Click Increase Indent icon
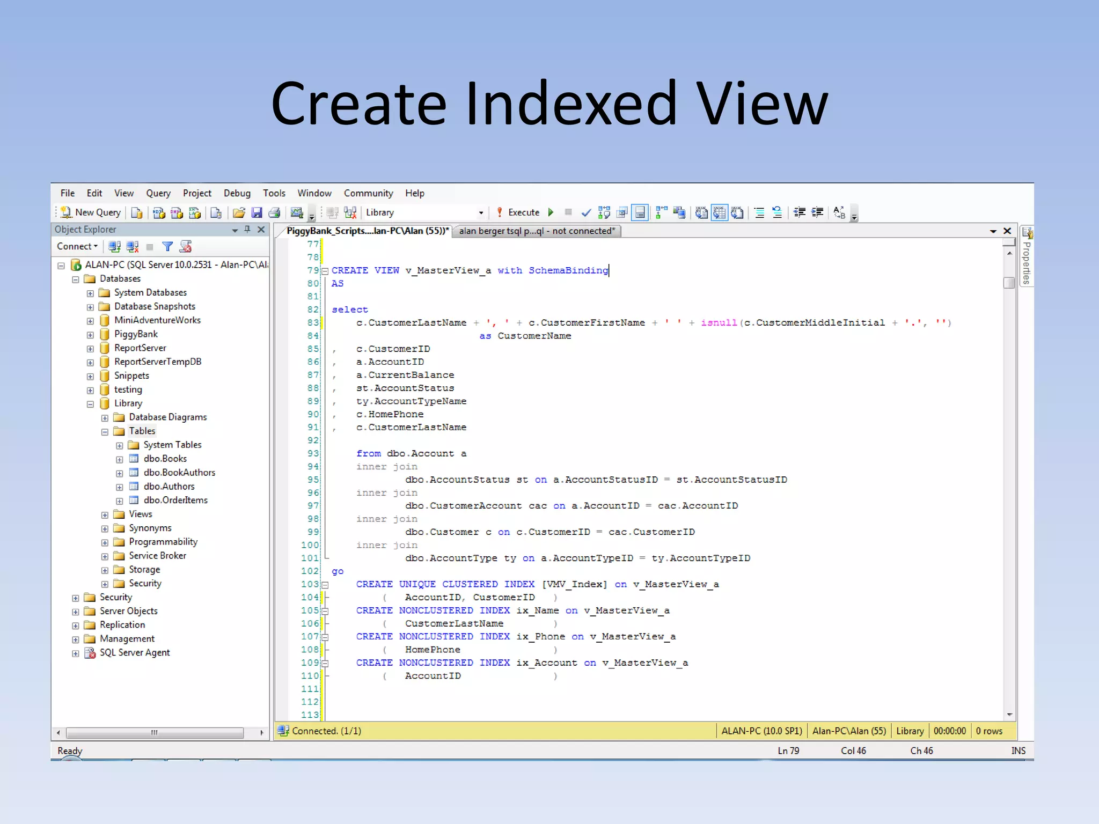 coord(817,213)
